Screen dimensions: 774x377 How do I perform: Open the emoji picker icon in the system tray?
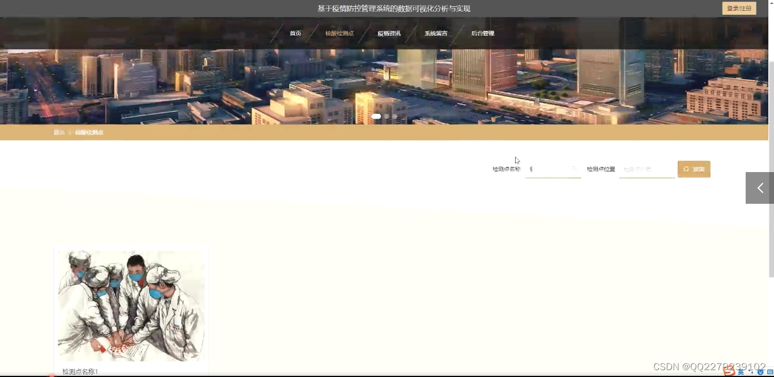(x=760, y=372)
